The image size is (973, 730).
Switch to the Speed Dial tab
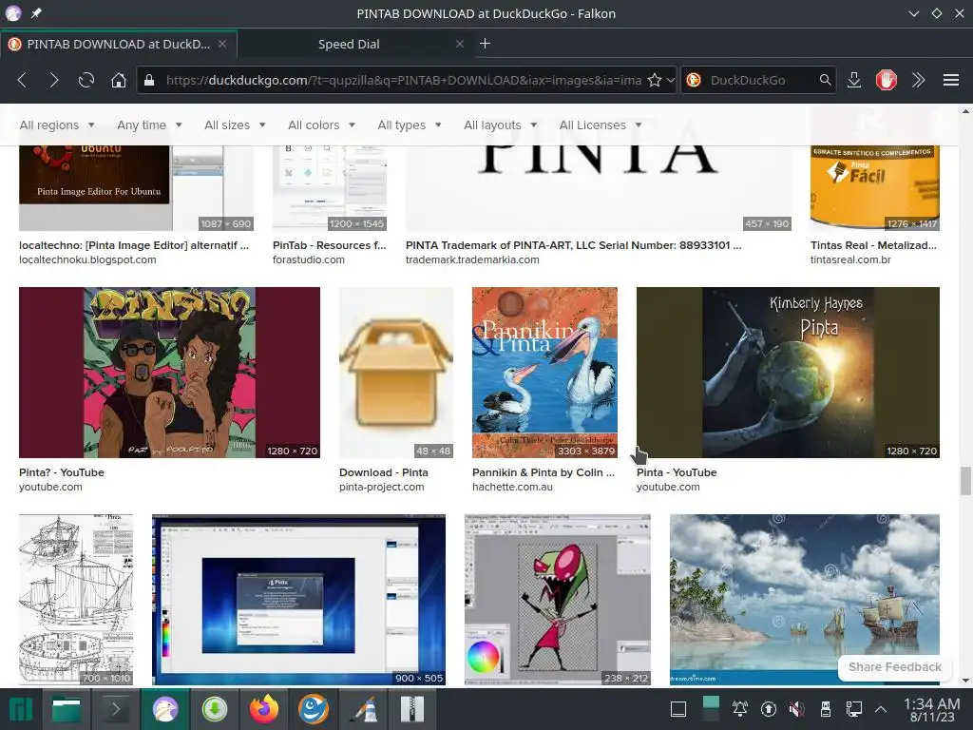tap(349, 44)
